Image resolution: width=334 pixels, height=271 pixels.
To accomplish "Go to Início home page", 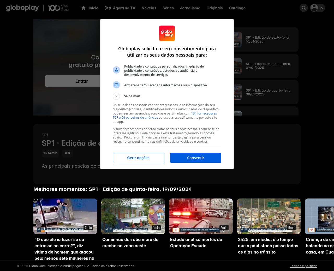I will (x=90, y=8).
